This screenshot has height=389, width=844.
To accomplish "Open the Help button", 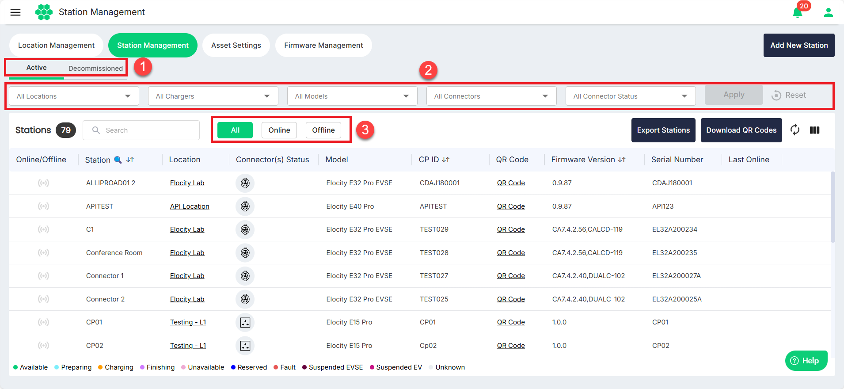I will (806, 361).
